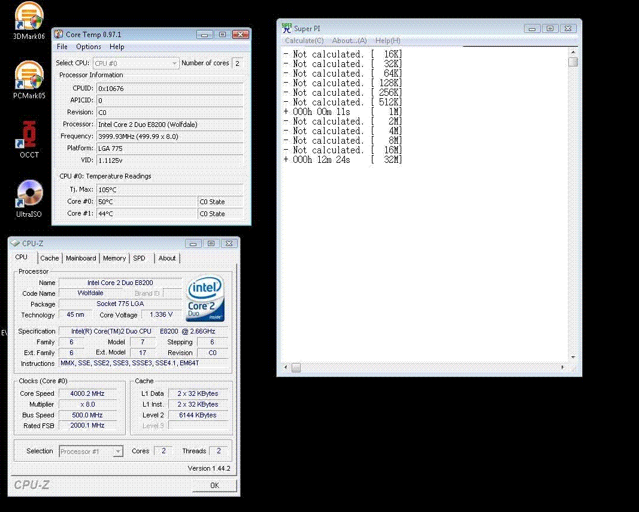Open the 3DMark06 desktop shortcut
Screen dimensions: 639x512
pyautogui.click(x=29, y=20)
